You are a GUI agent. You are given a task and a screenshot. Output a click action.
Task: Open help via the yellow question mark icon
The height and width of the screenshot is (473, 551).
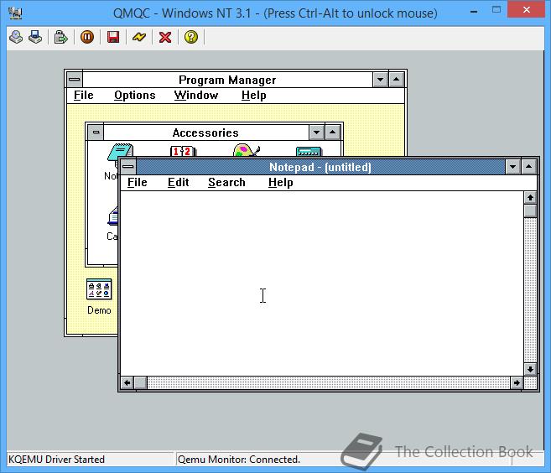[191, 37]
